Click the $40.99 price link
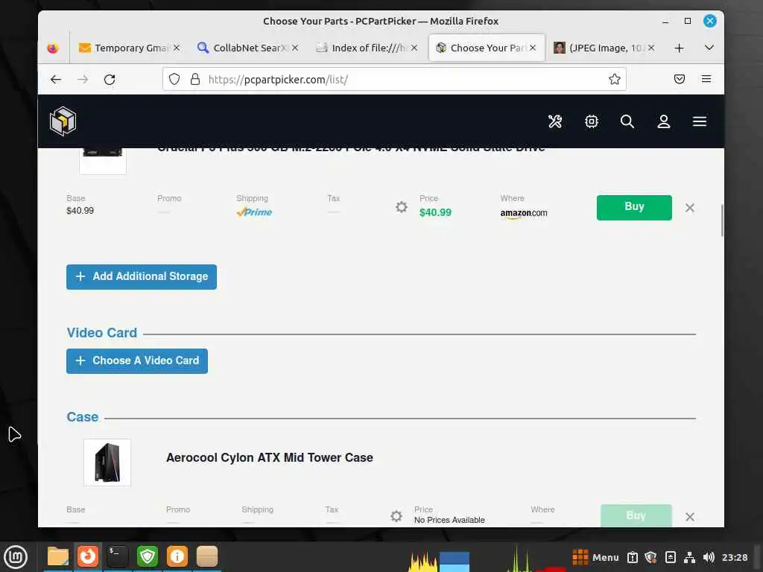Viewport: 763px width, 572px height. pos(435,212)
